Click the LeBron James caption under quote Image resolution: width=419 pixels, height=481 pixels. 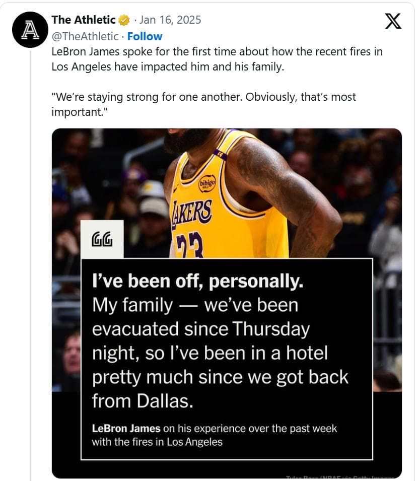click(x=214, y=435)
